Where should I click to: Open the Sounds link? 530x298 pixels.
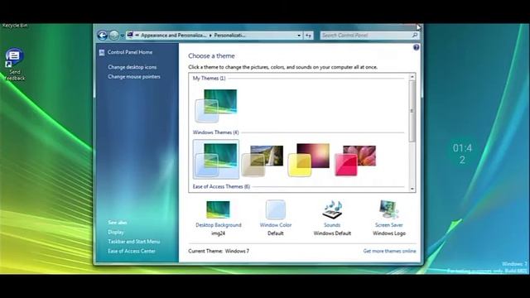click(332, 225)
